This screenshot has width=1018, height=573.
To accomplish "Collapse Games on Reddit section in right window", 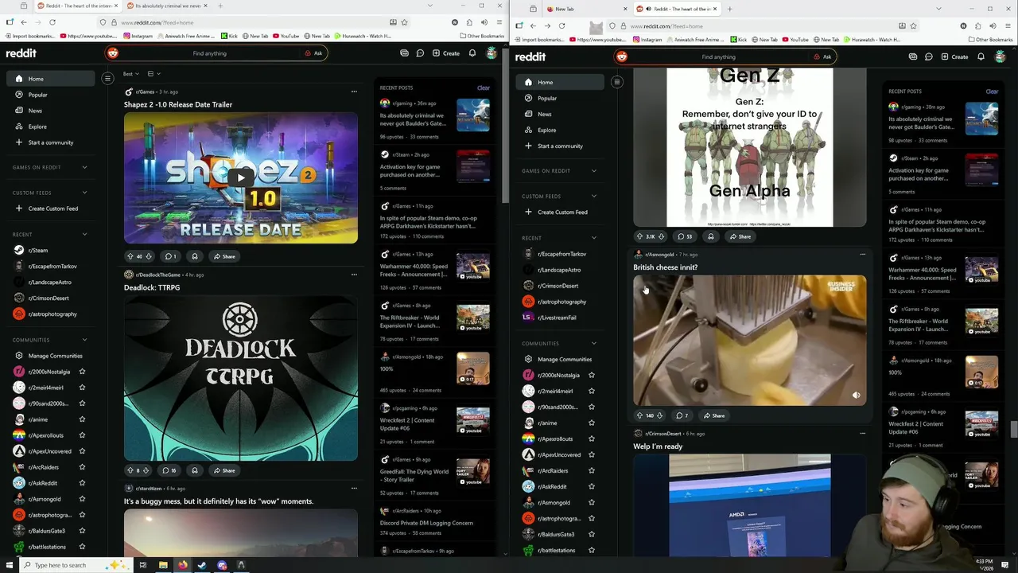I will click(593, 171).
